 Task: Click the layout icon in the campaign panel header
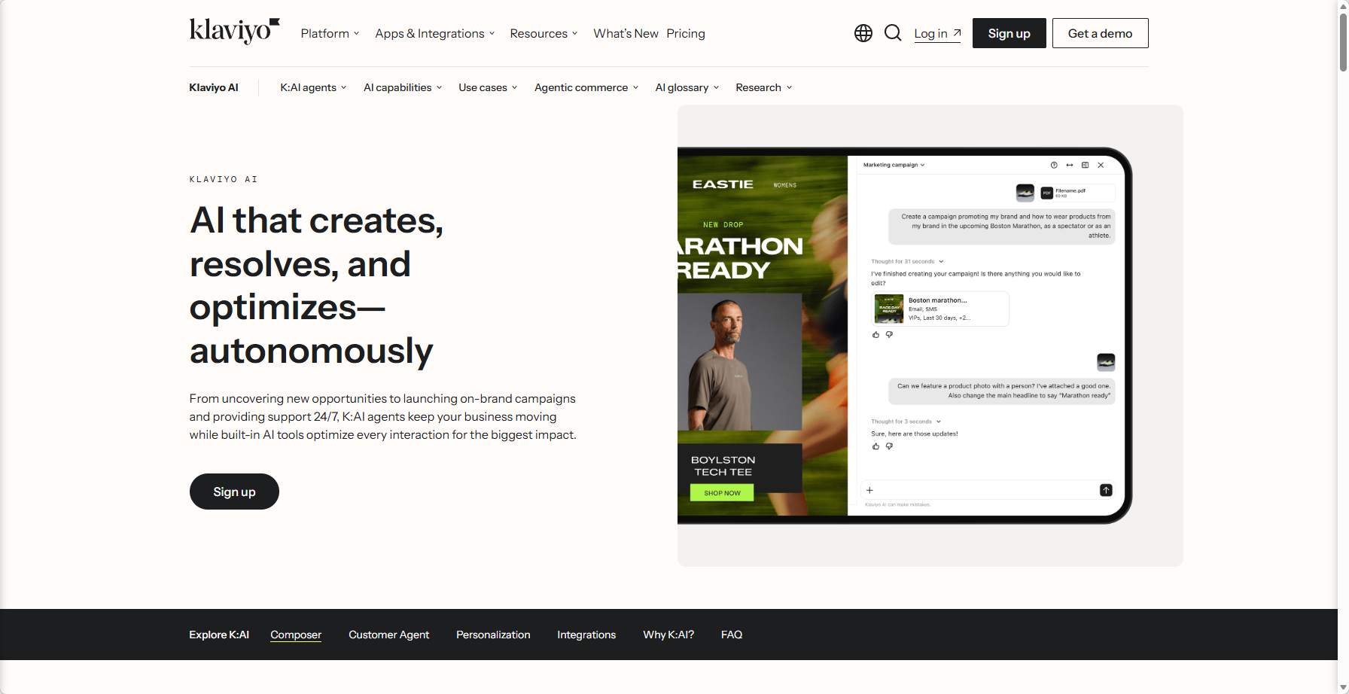coord(1085,165)
